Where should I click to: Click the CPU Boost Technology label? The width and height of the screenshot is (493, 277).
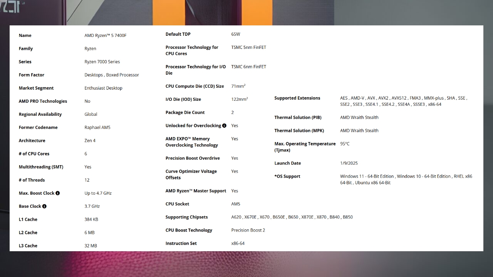(x=189, y=230)
